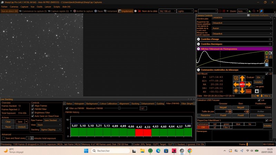The height and width of the screenshot is (155, 276).
Task: Click the histogram auto-stretch lightning icon
Action: 267,57
